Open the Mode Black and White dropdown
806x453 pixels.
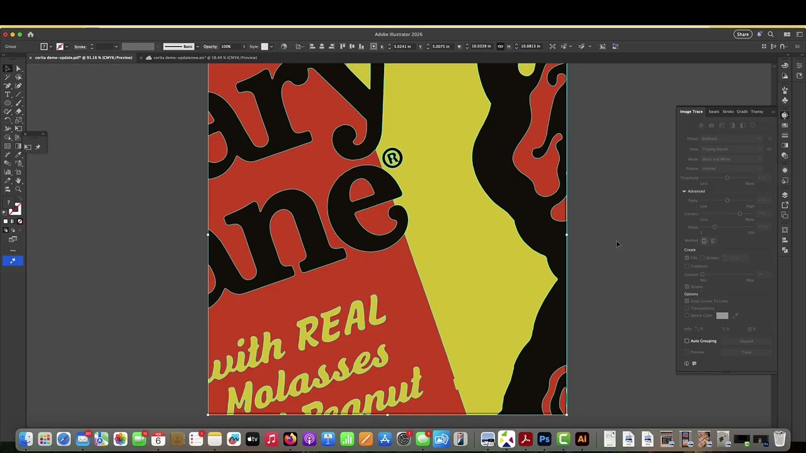pos(732,159)
